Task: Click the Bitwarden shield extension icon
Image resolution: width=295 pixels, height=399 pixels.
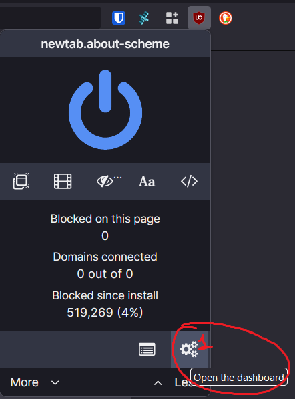Action: (x=119, y=18)
